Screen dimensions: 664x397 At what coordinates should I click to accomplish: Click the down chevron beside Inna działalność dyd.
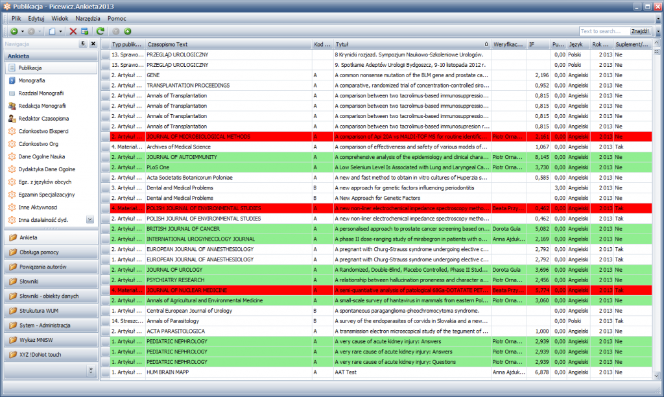89,219
